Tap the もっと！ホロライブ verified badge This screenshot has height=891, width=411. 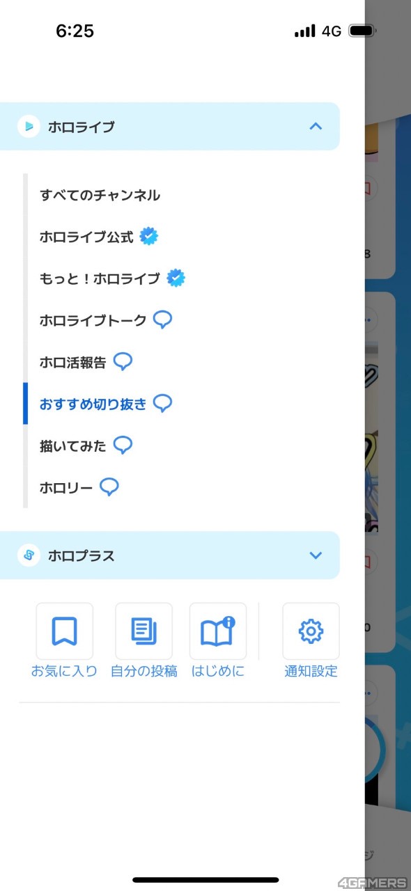click(x=176, y=278)
